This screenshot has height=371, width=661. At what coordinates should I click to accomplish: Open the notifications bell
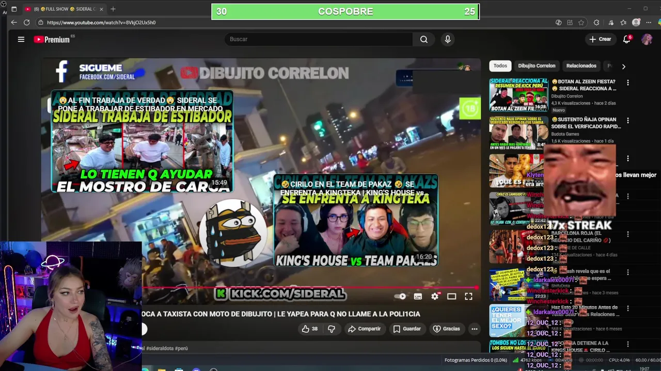pos(627,39)
